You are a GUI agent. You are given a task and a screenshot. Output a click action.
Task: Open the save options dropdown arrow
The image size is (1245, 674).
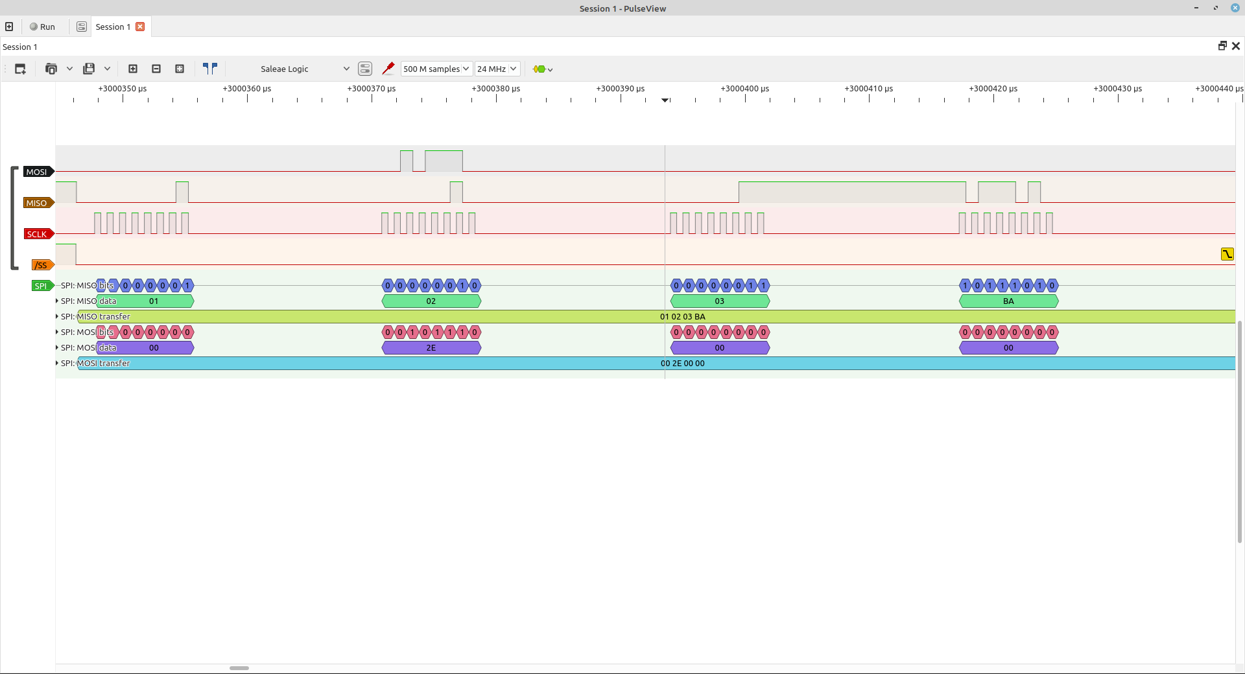107,69
